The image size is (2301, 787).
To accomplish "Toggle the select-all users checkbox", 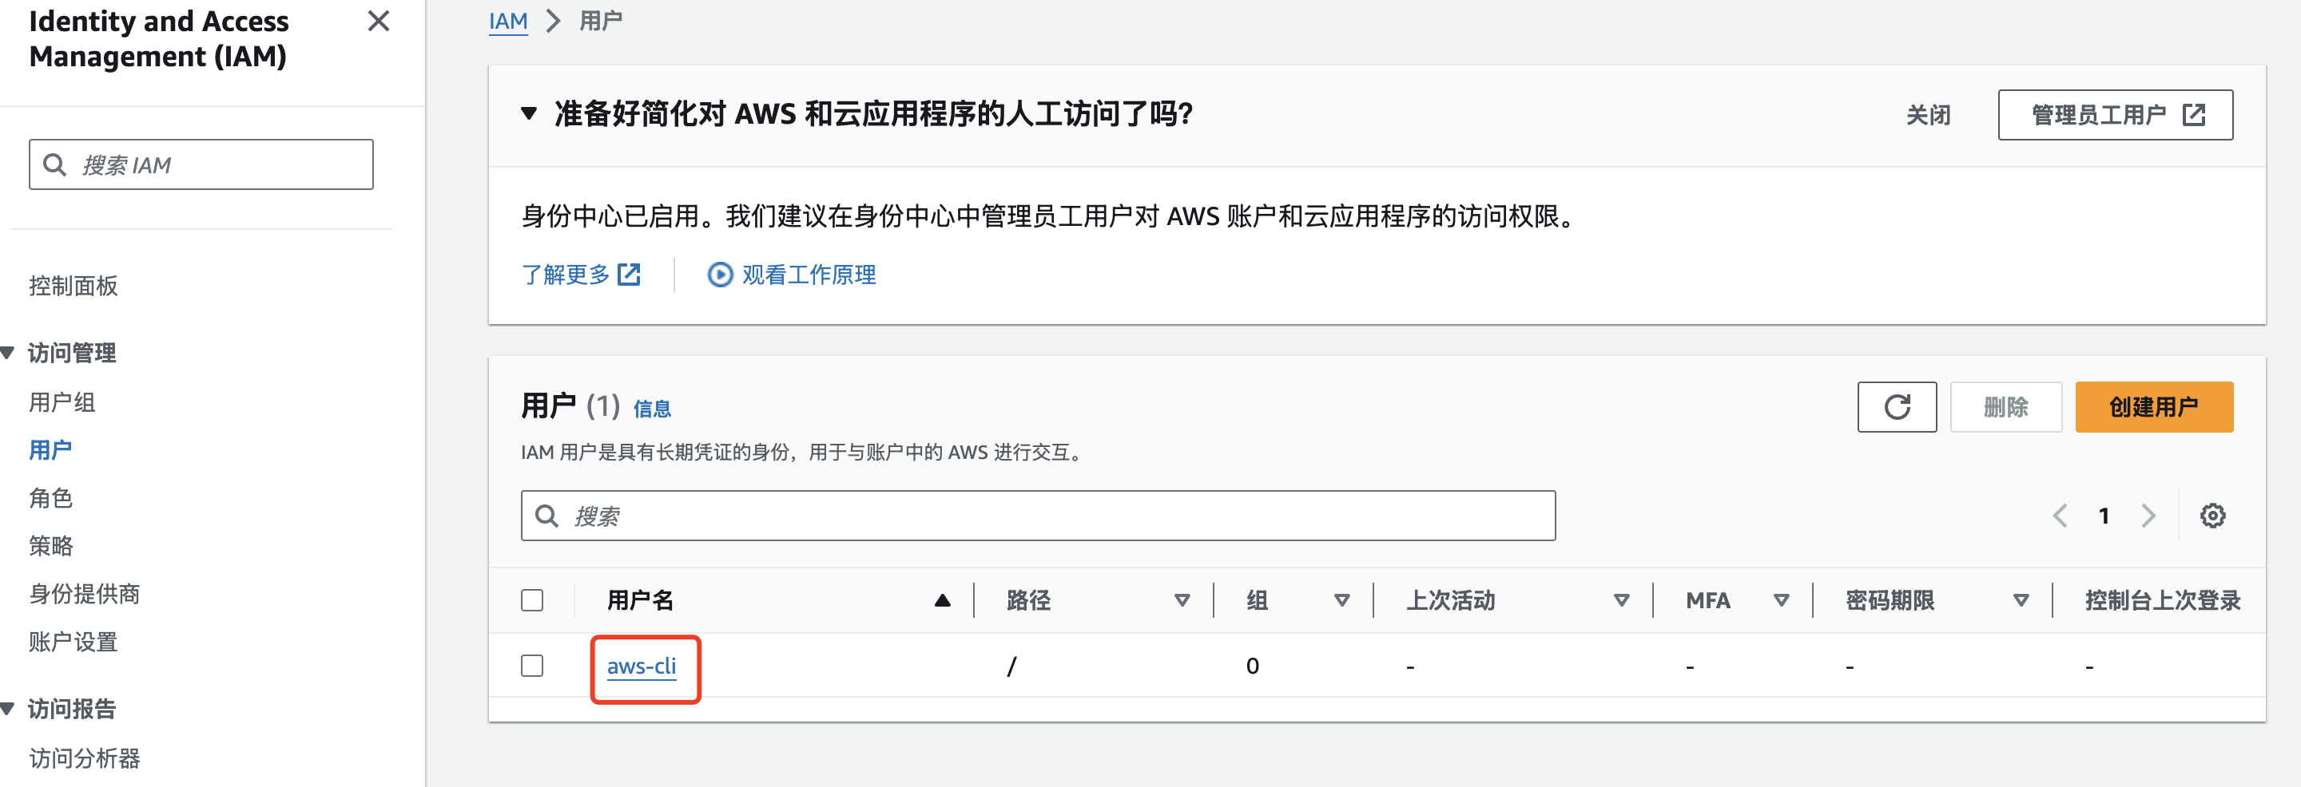I will pos(532,600).
